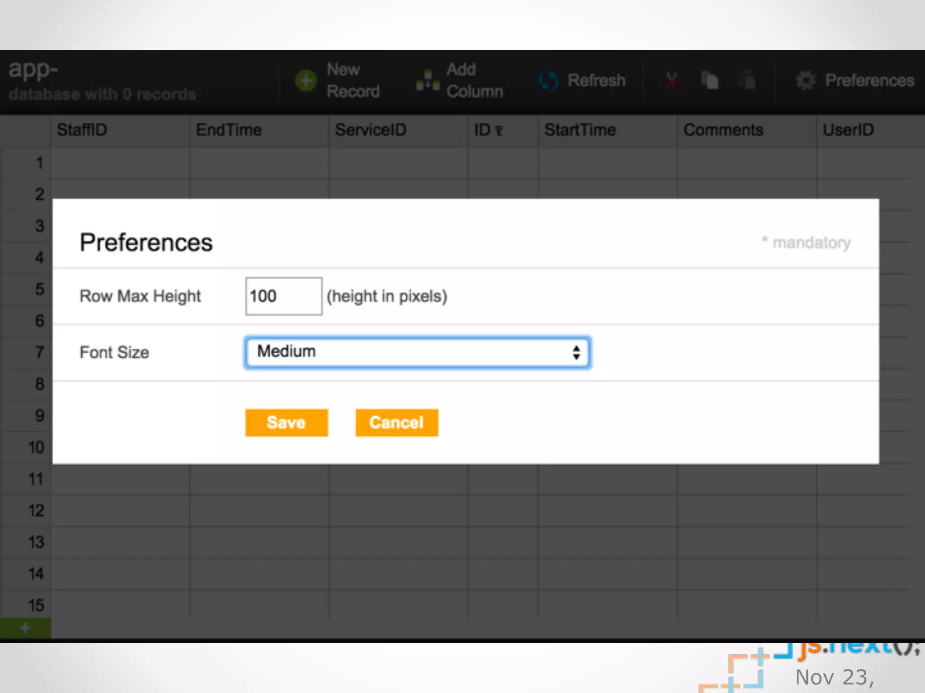Click the paste clipboard icon in toolbar
Viewport: 925px width, 693px height.
(747, 81)
